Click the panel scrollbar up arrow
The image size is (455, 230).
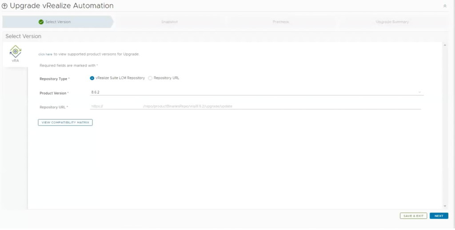tap(445, 45)
